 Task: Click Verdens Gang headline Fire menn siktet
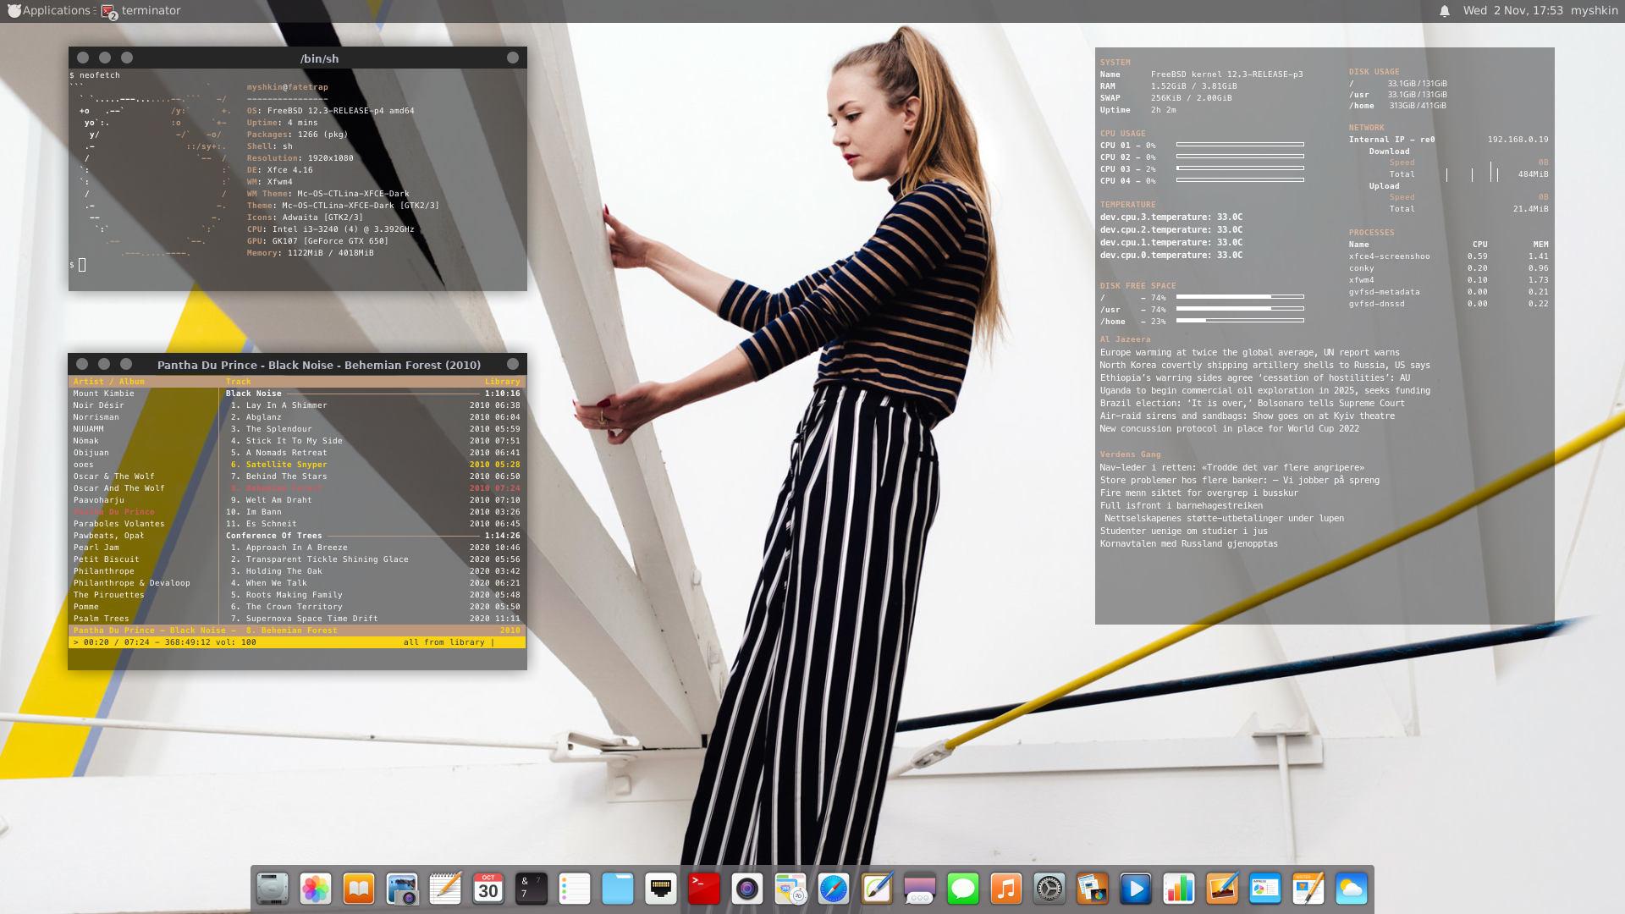[1198, 493]
